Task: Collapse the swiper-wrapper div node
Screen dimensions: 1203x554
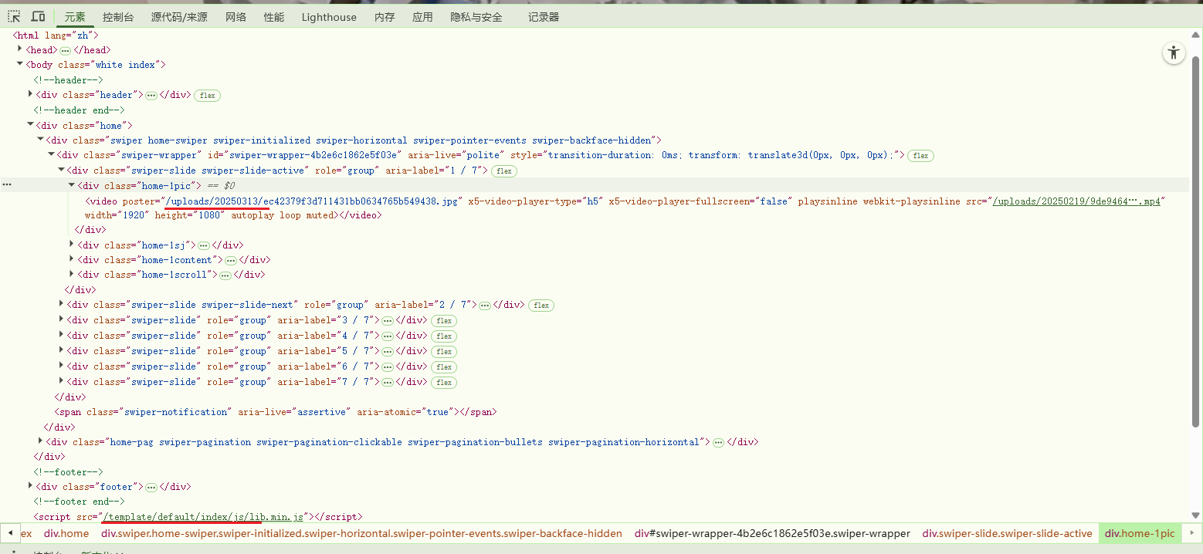Action: point(51,154)
